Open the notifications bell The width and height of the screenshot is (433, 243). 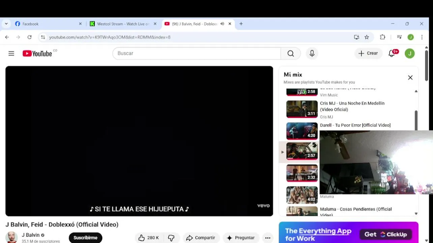392,53
